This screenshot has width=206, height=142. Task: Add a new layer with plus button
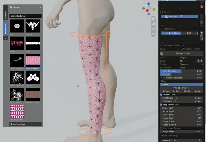click(x=202, y=22)
